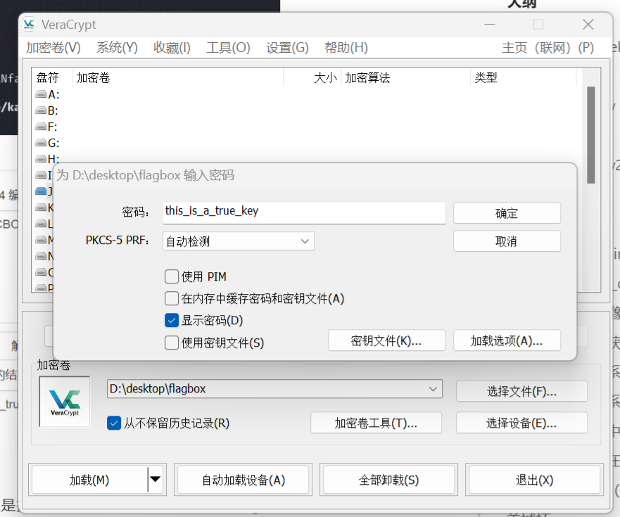This screenshot has width=620, height=517.
Task: Click the password field containing this_is_a_true_key
Action: [x=304, y=212]
